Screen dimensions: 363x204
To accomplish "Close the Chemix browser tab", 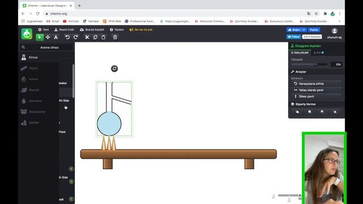I will tap(71, 6).
